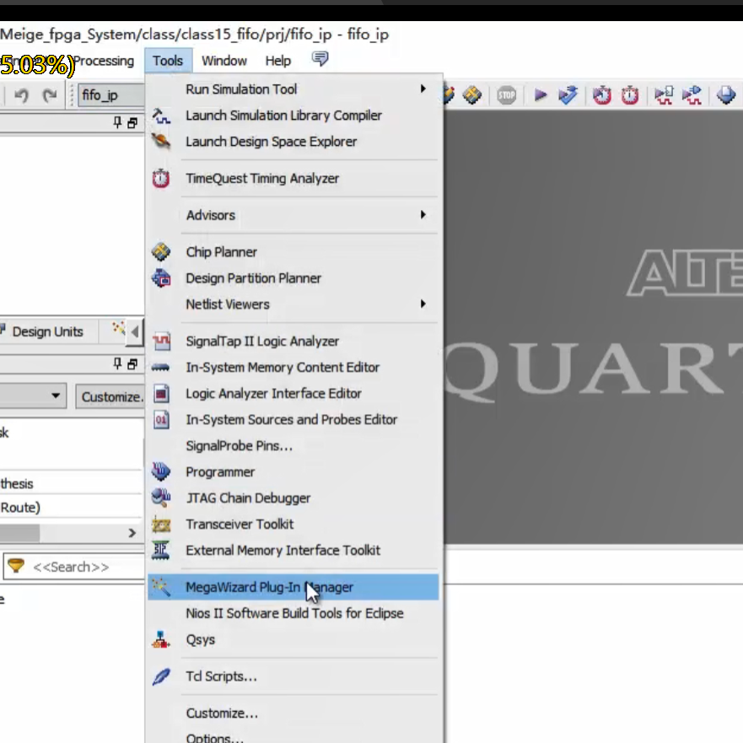The image size is (743, 743).
Task: Open TimeQuest Timing Analyzer
Action: coord(293,179)
